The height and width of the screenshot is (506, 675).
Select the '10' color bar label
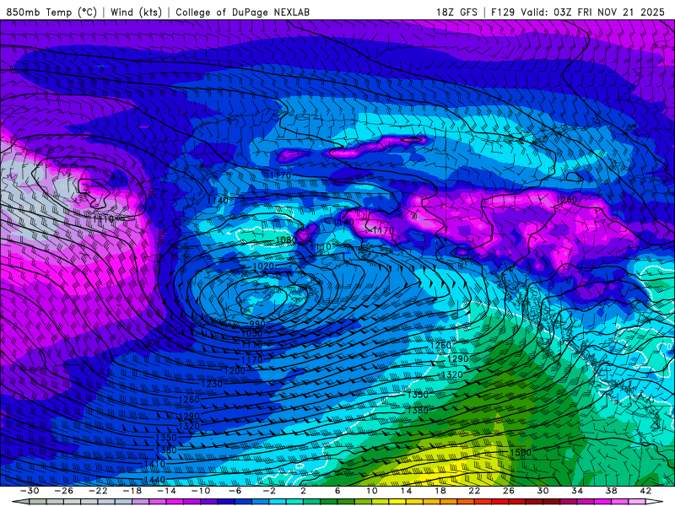click(372, 491)
